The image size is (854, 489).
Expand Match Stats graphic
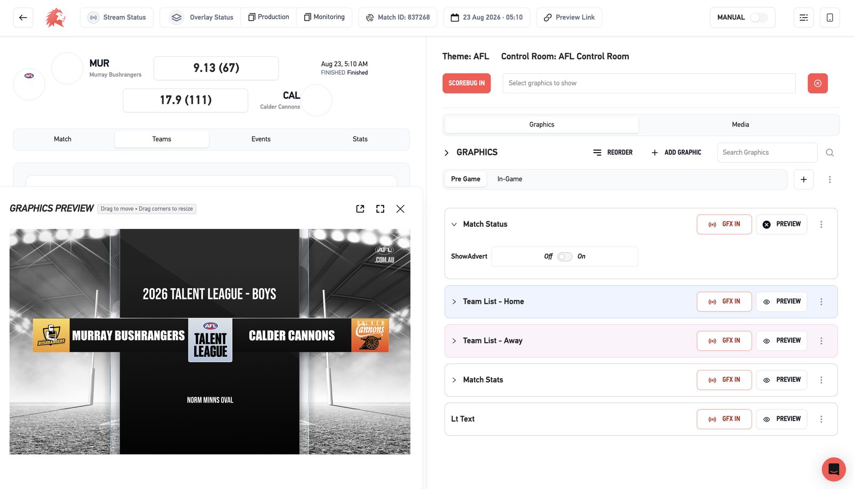[454, 380]
